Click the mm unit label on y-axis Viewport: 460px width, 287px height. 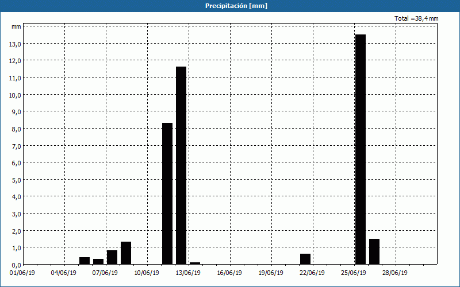point(16,26)
